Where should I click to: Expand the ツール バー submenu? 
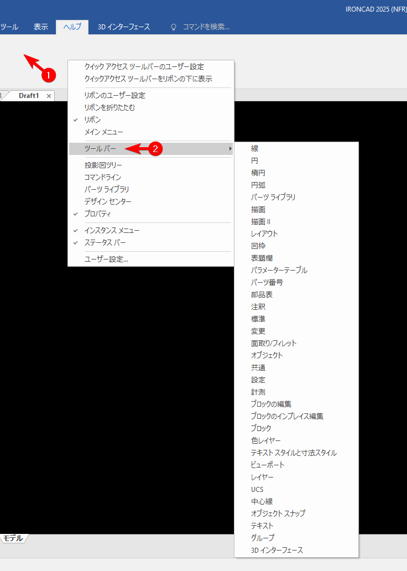pyautogui.click(x=151, y=149)
